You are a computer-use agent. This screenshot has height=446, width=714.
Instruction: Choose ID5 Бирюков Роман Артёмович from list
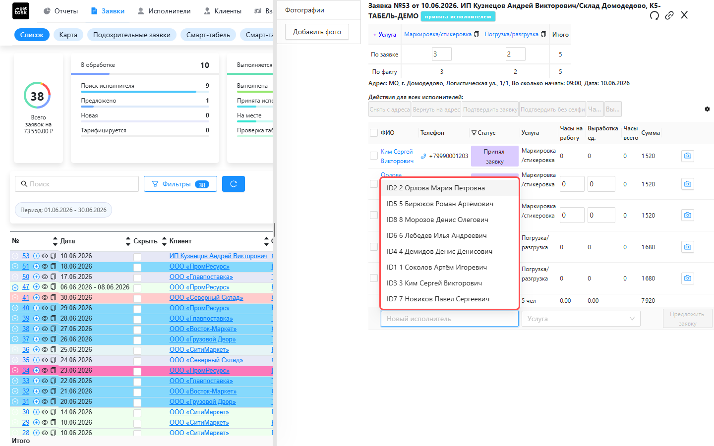point(450,204)
